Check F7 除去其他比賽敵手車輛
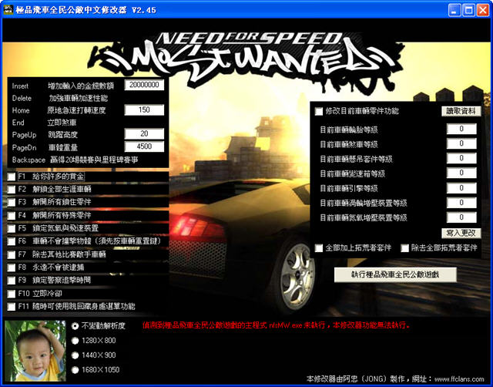 [x=12, y=254]
